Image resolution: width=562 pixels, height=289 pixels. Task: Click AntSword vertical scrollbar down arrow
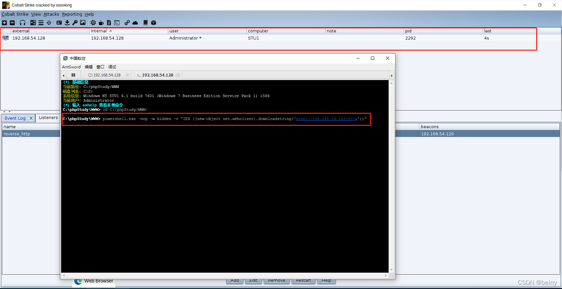391,270
